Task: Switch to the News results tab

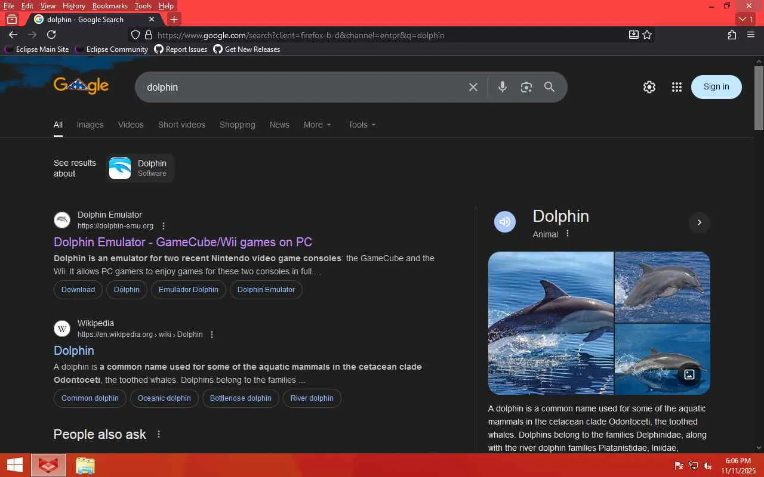Action: 279,125
